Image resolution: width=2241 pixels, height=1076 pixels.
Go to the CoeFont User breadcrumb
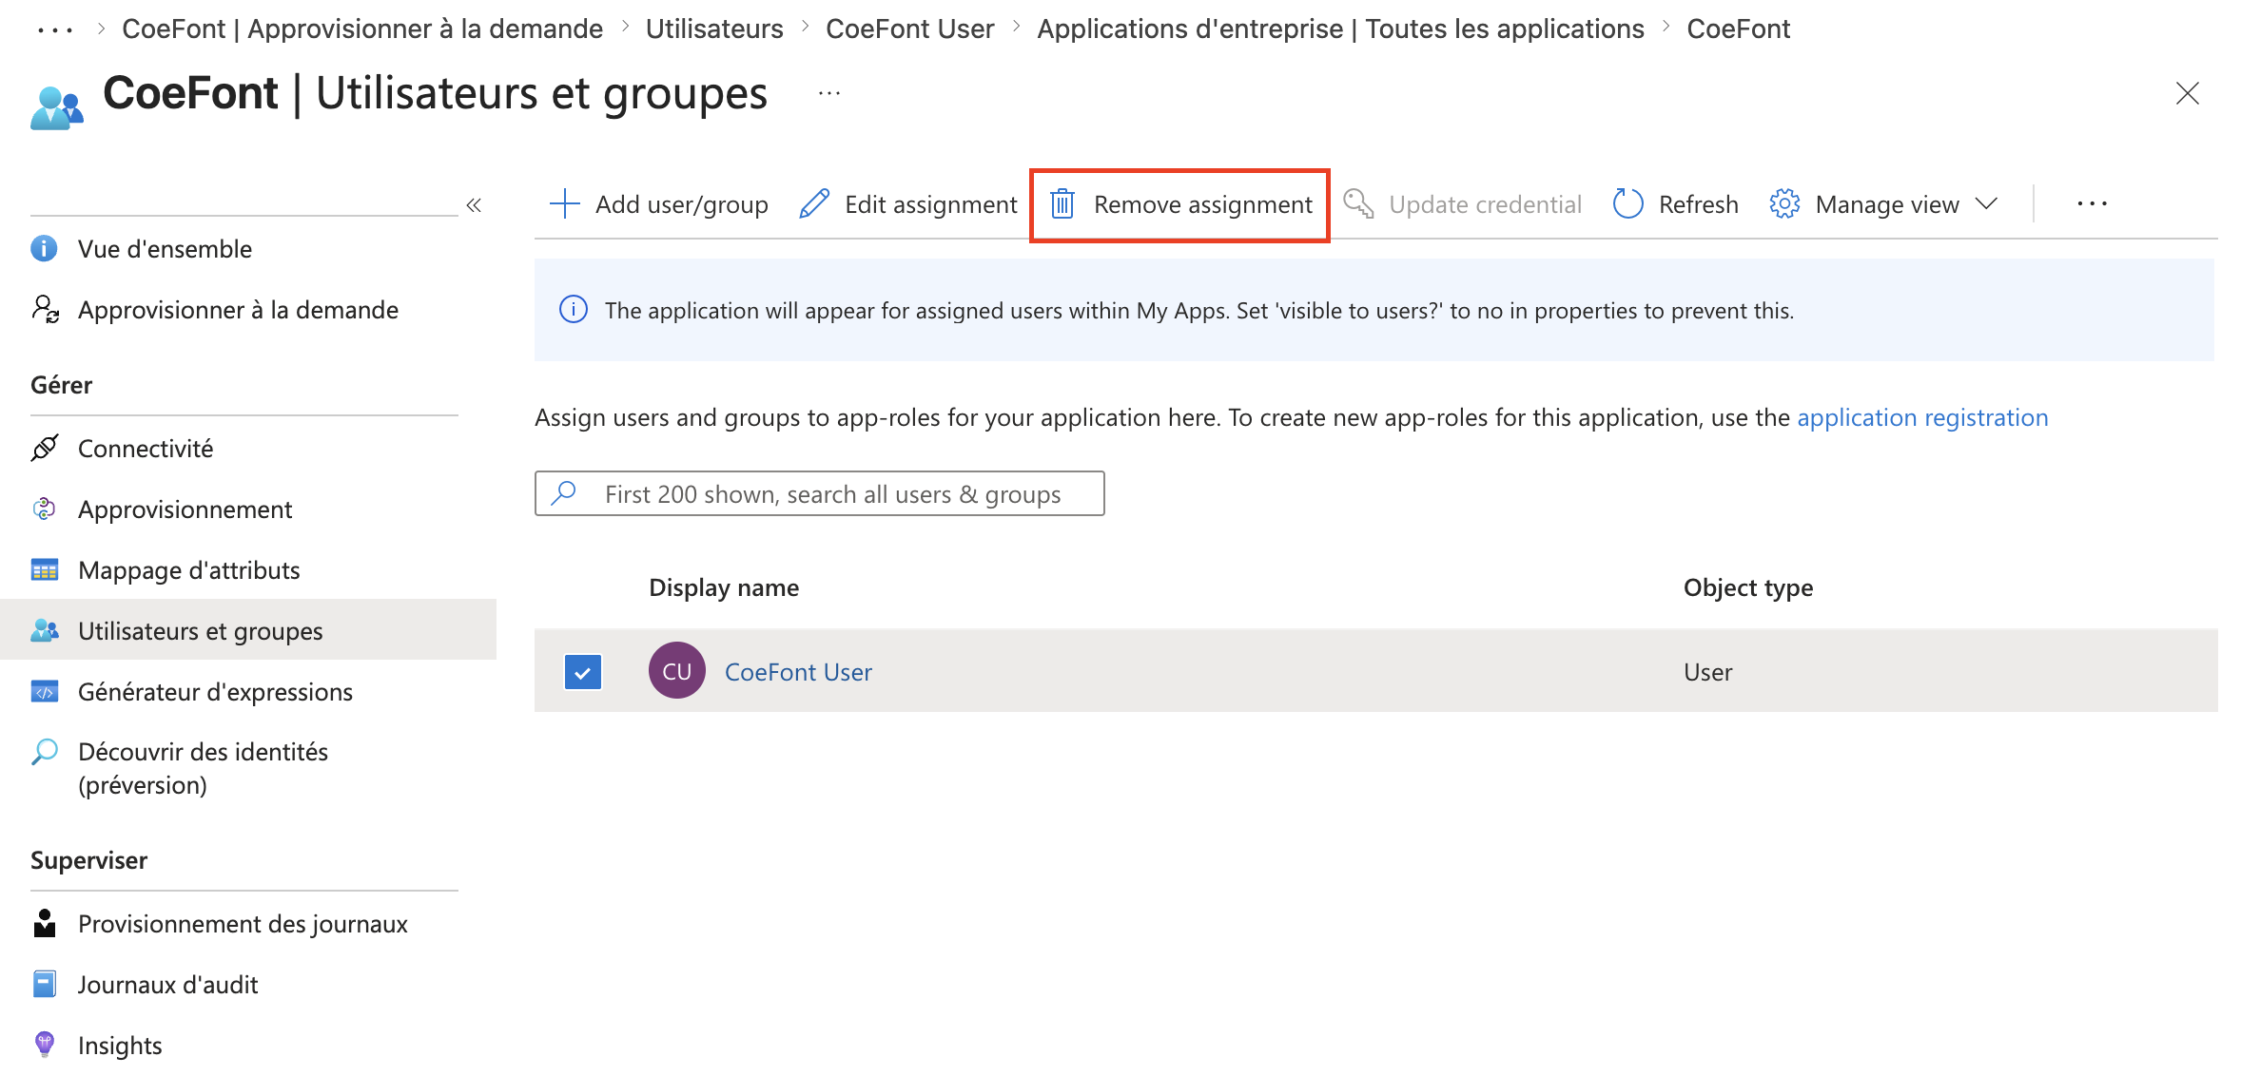click(910, 29)
